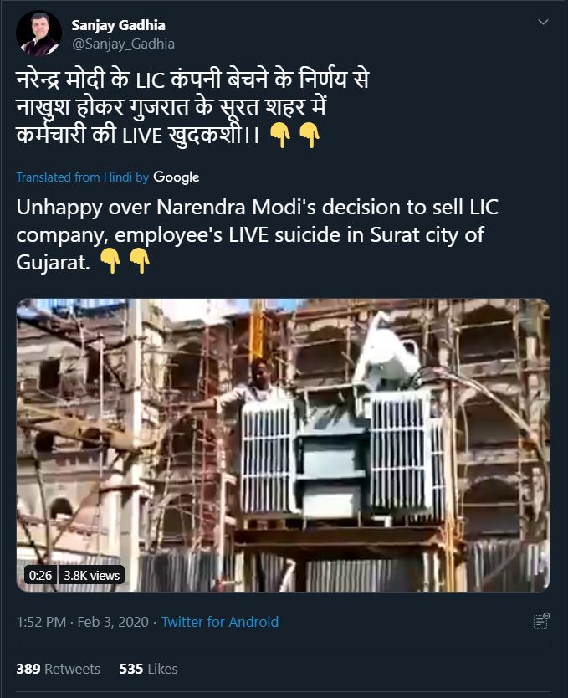Click the second pointing-down emoji in Hindi text
This screenshot has height=698, width=568.
point(310,136)
